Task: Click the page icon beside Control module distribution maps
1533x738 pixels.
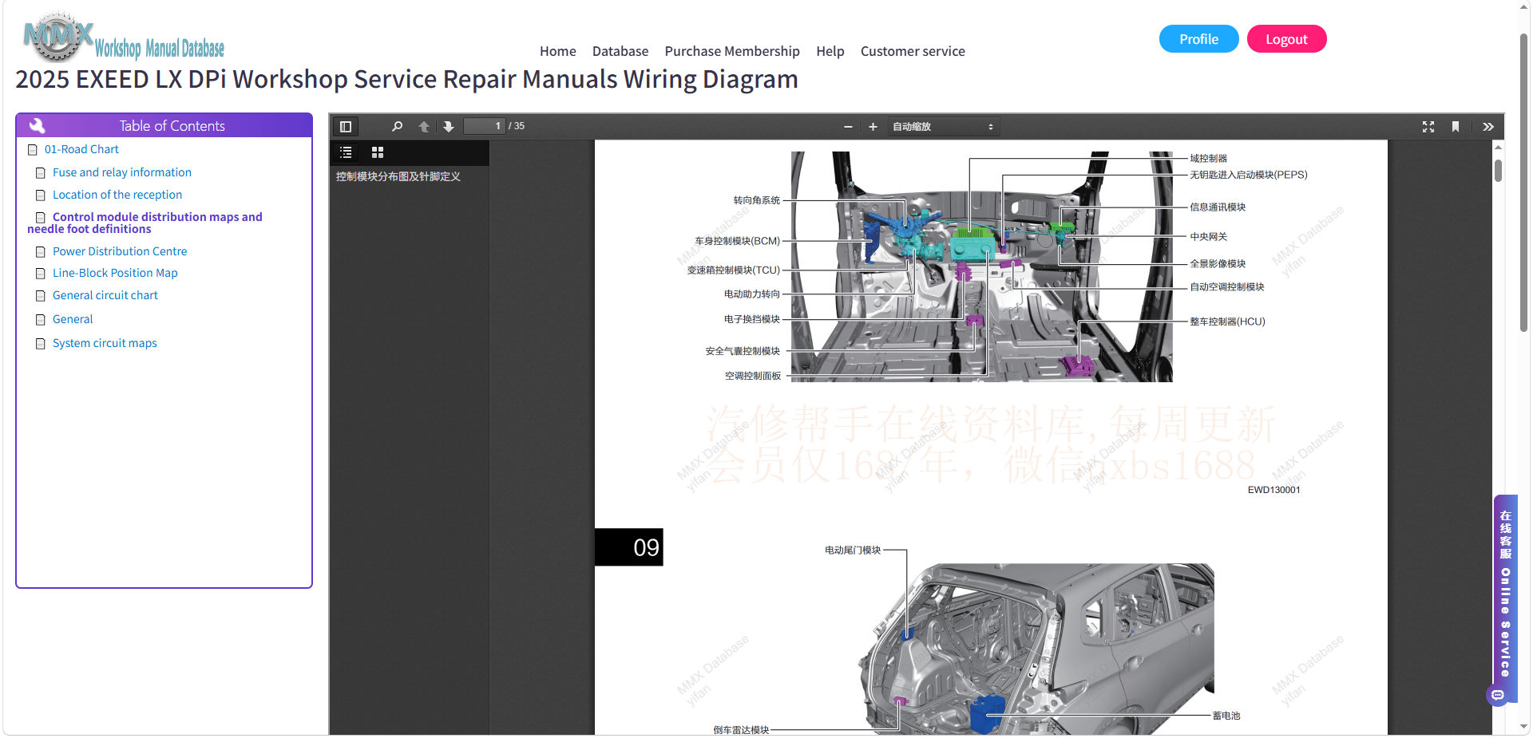Action: point(41,218)
